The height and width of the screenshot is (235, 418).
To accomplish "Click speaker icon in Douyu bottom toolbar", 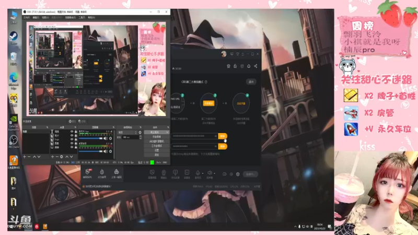I will pyautogui.click(x=210, y=173).
